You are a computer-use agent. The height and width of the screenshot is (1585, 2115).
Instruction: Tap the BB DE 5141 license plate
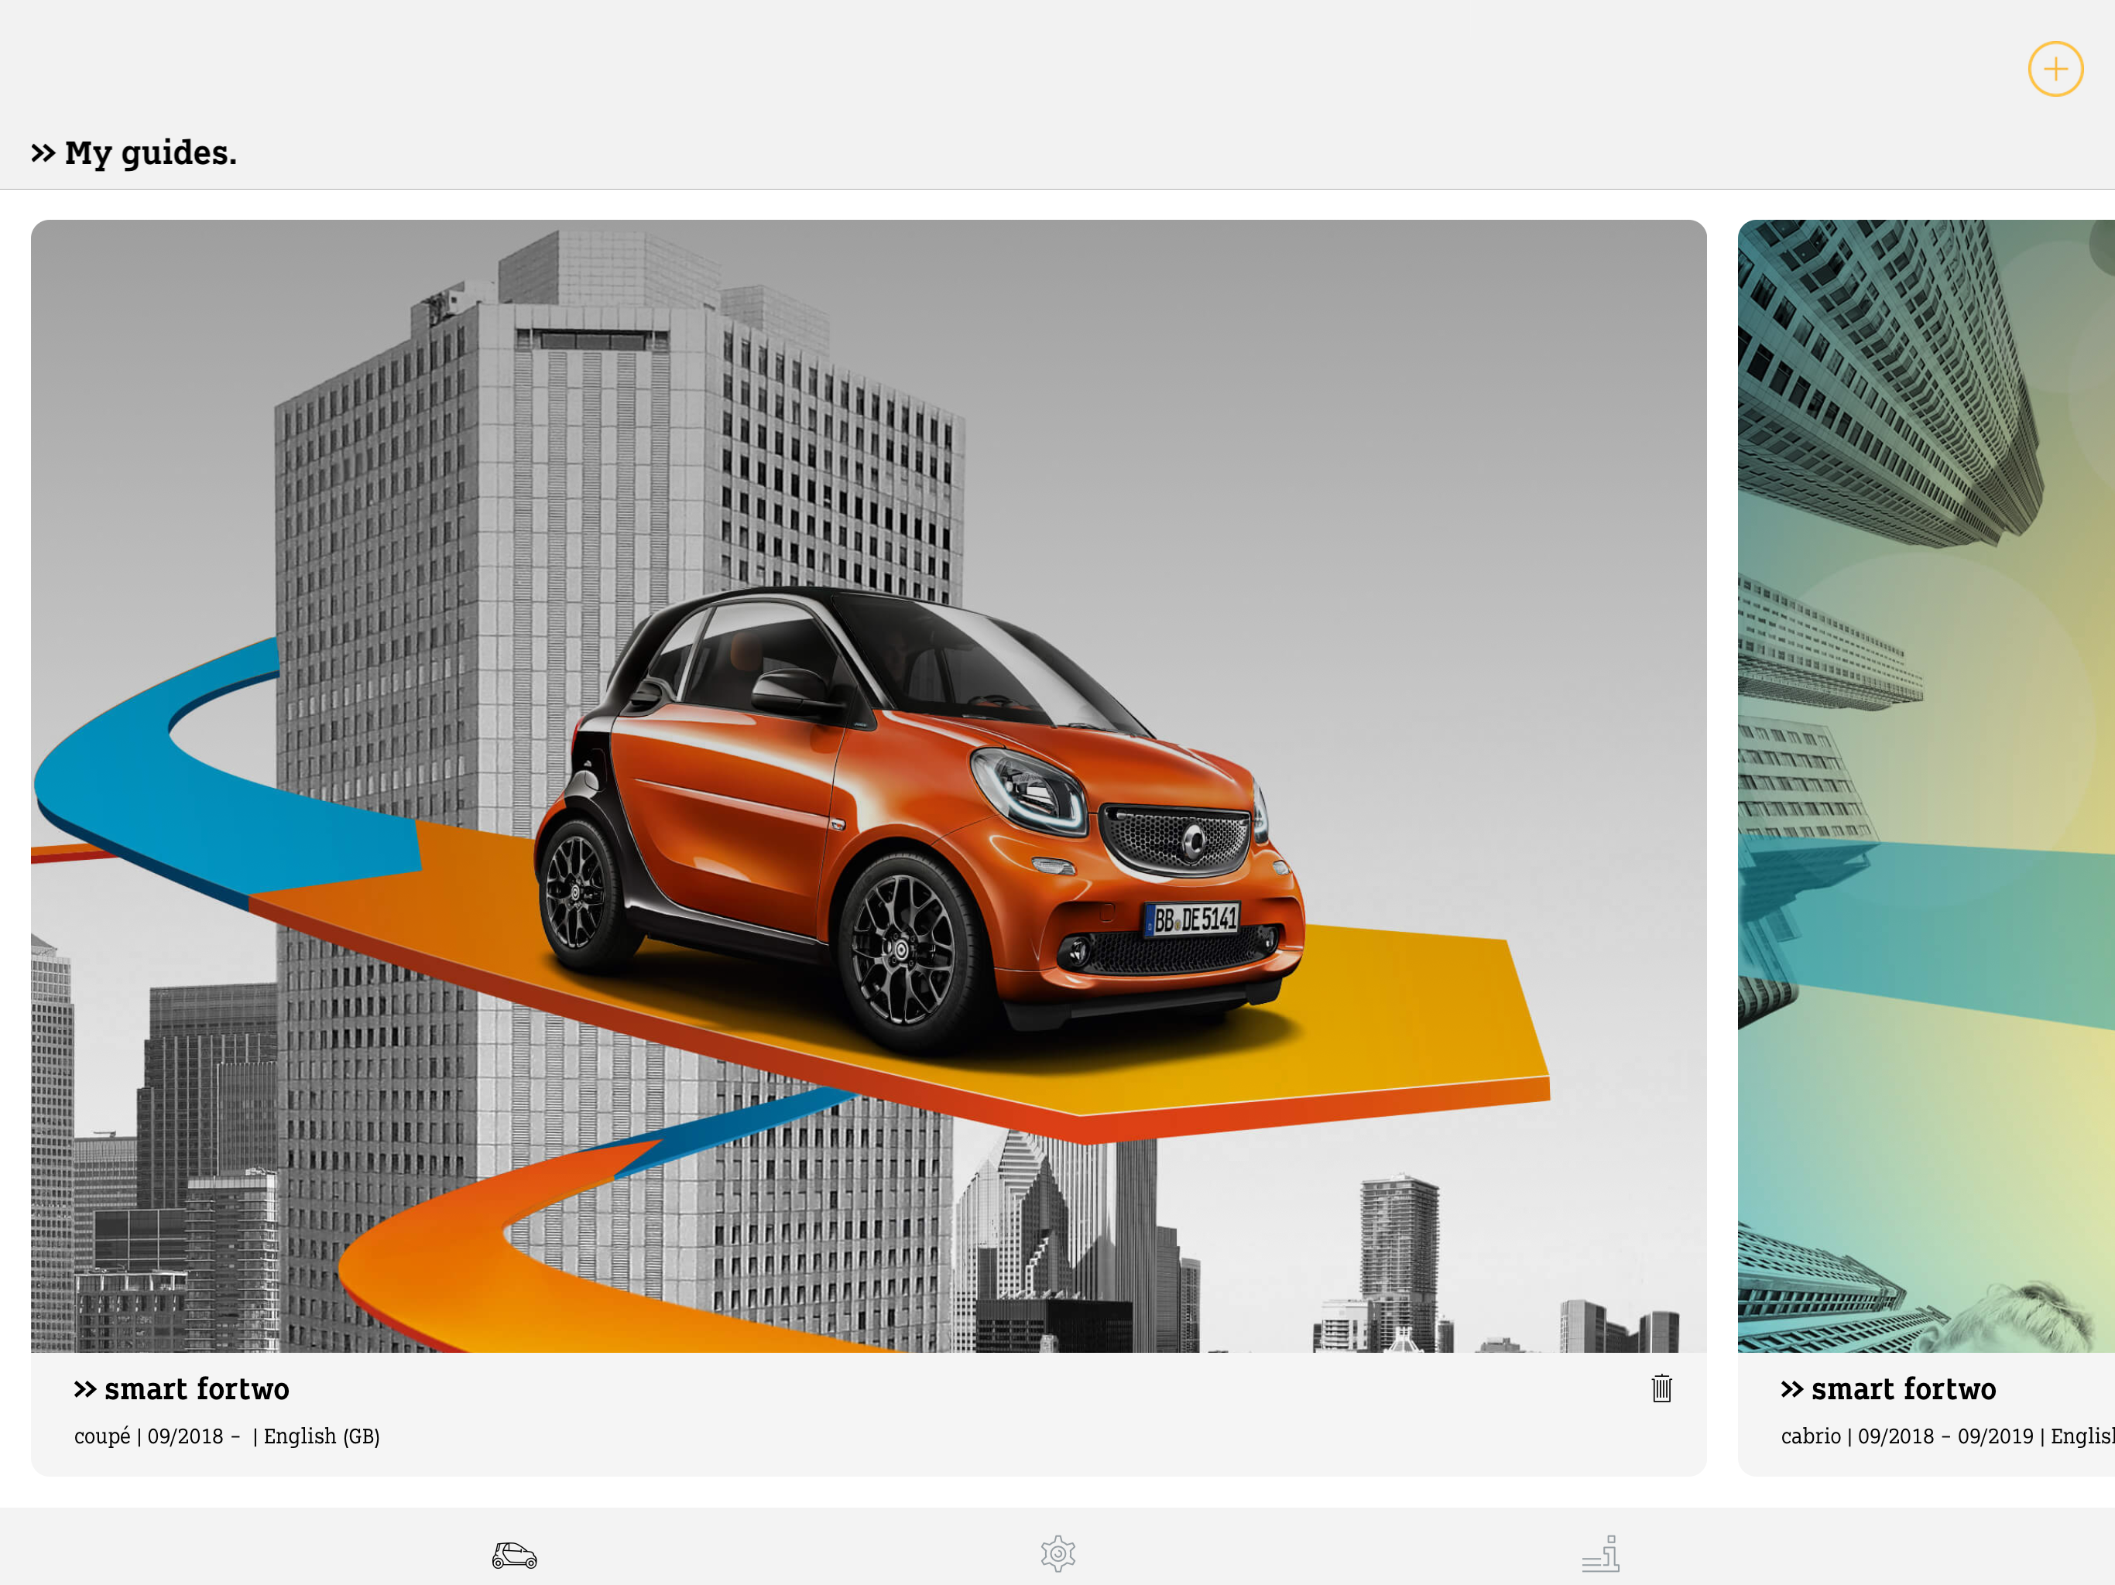[1192, 919]
